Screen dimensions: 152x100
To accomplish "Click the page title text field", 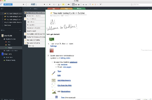I will [68, 13].
